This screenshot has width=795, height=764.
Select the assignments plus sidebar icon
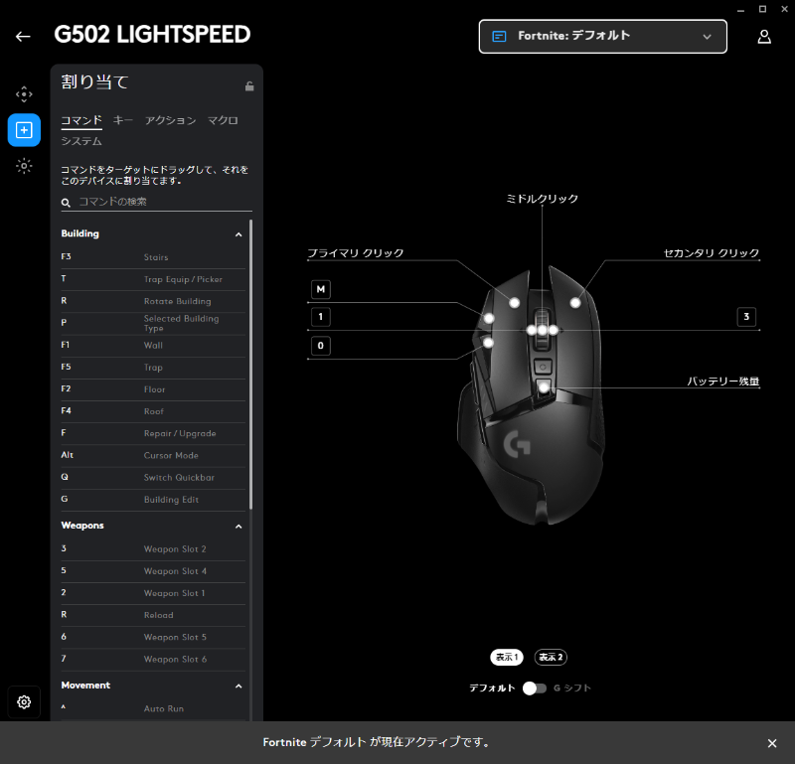24,130
